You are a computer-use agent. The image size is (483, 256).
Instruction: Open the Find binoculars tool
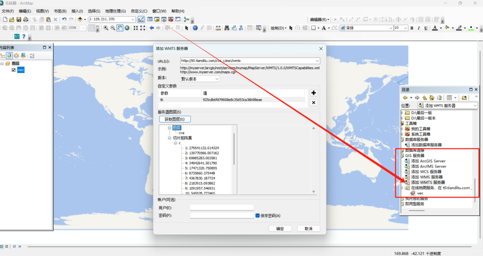click(227, 28)
